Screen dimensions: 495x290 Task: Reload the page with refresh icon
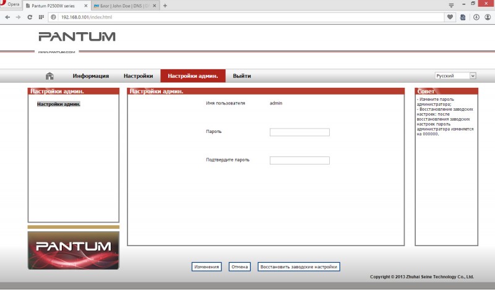pos(28,17)
